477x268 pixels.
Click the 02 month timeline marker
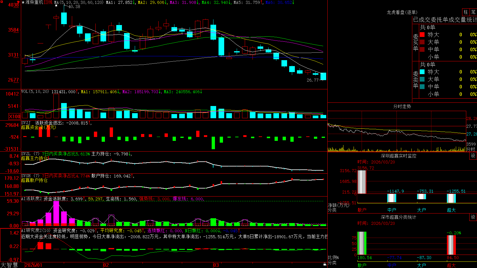coord(106,265)
